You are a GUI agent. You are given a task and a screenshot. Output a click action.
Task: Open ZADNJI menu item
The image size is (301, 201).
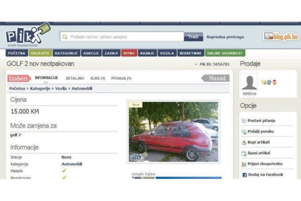click(x=111, y=53)
